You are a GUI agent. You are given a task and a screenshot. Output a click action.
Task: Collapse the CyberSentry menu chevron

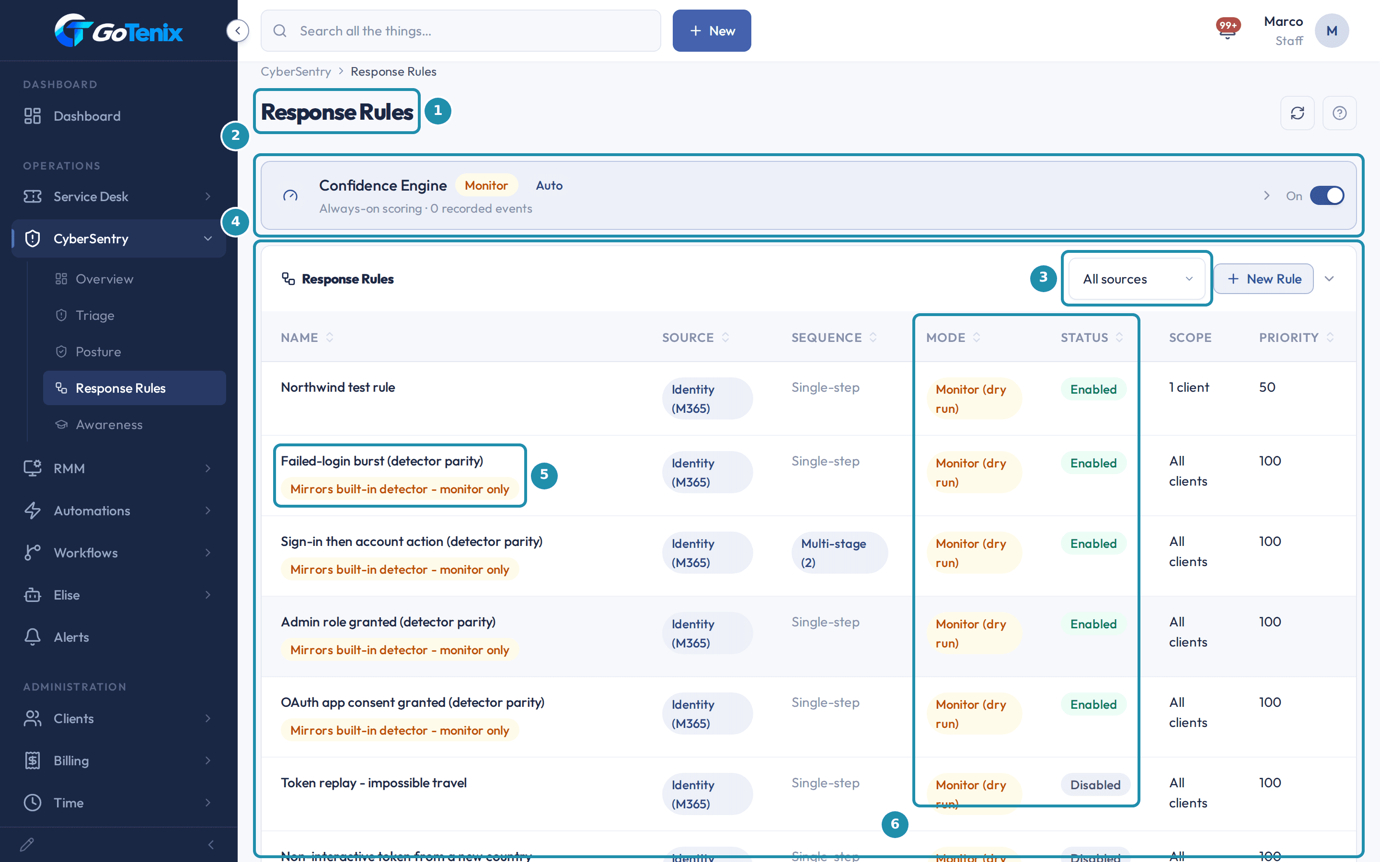tap(207, 238)
